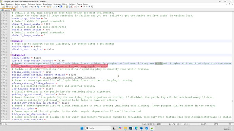Click the Redo arrow in toolbar
234x131 pixels.
pos(32,7)
